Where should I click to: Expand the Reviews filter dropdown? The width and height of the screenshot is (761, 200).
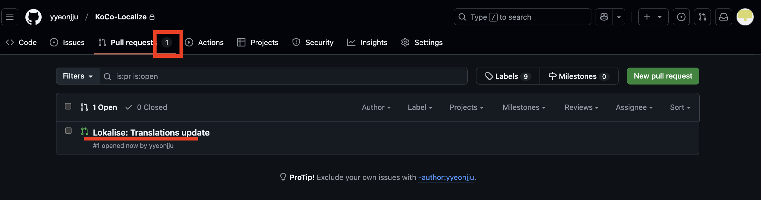582,107
